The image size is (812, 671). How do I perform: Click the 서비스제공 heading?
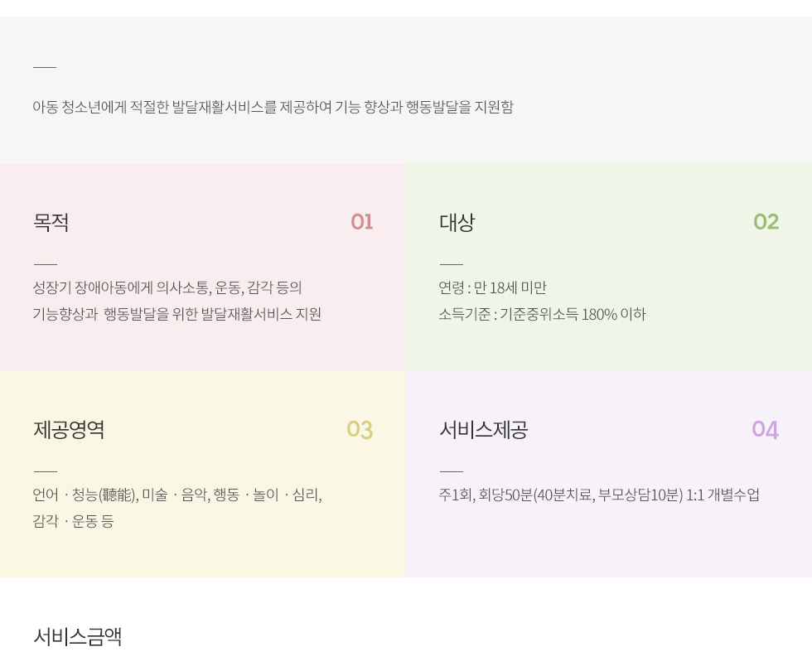pos(484,429)
